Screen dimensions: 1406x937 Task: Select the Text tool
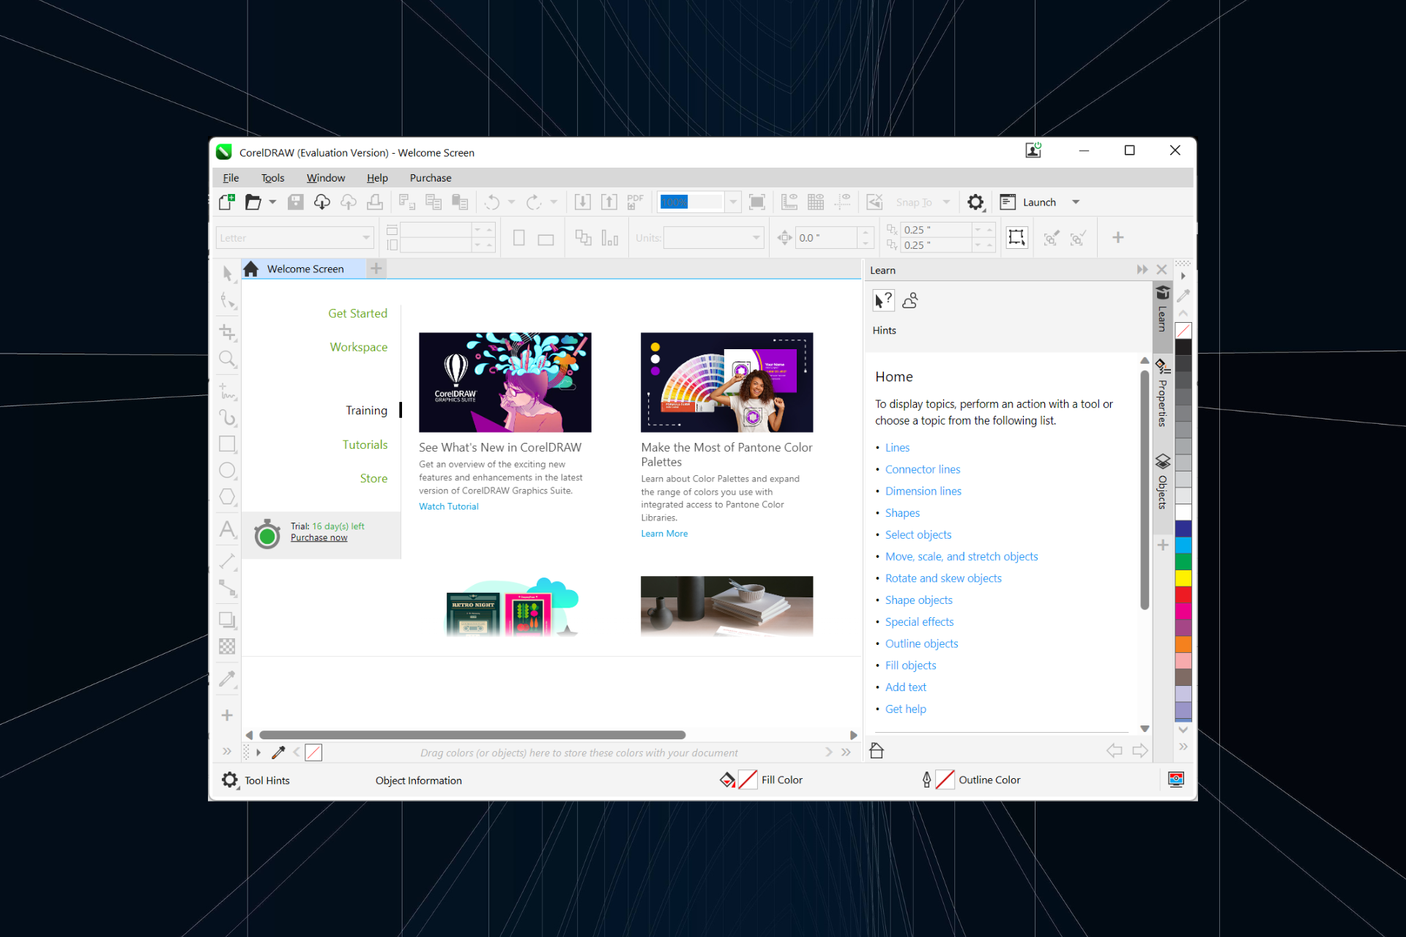227,529
